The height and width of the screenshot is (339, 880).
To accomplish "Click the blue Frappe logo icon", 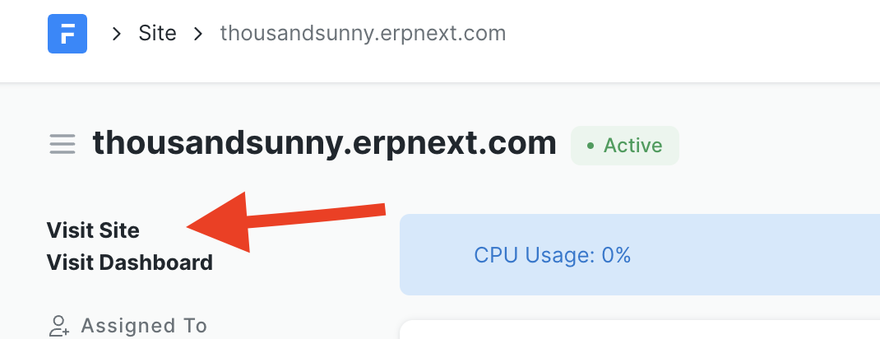I will tap(67, 34).
